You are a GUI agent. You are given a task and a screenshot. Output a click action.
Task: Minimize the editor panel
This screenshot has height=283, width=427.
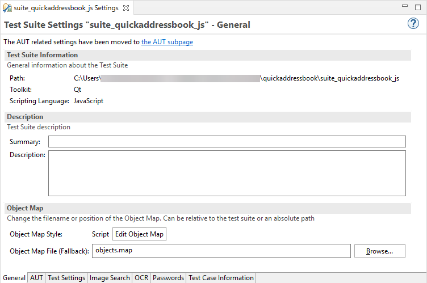[406, 7]
